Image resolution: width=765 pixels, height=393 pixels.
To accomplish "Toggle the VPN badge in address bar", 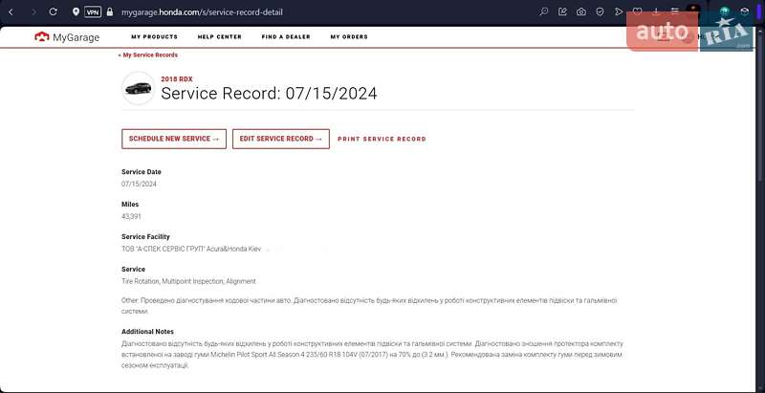I will [92, 12].
